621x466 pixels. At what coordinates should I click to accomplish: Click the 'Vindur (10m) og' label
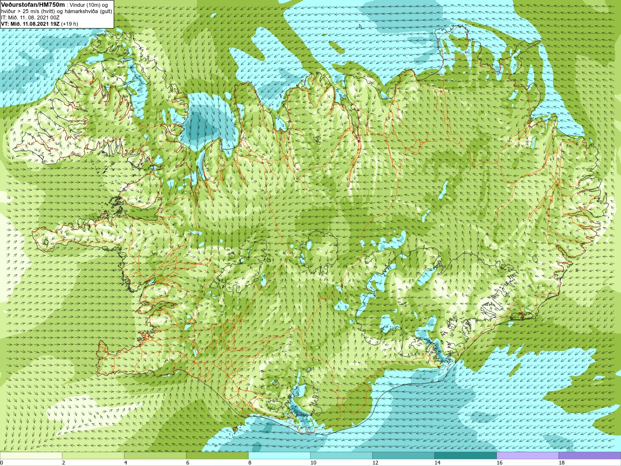(88, 5)
